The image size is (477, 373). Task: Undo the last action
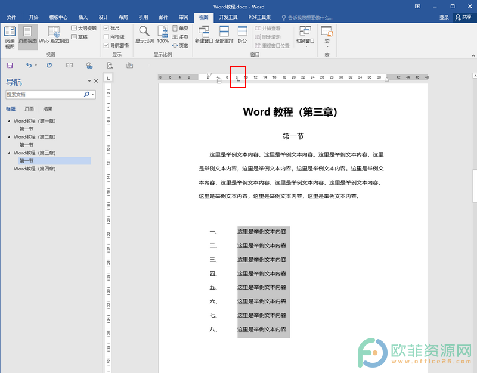pyautogui.click(x=29, y=65)
